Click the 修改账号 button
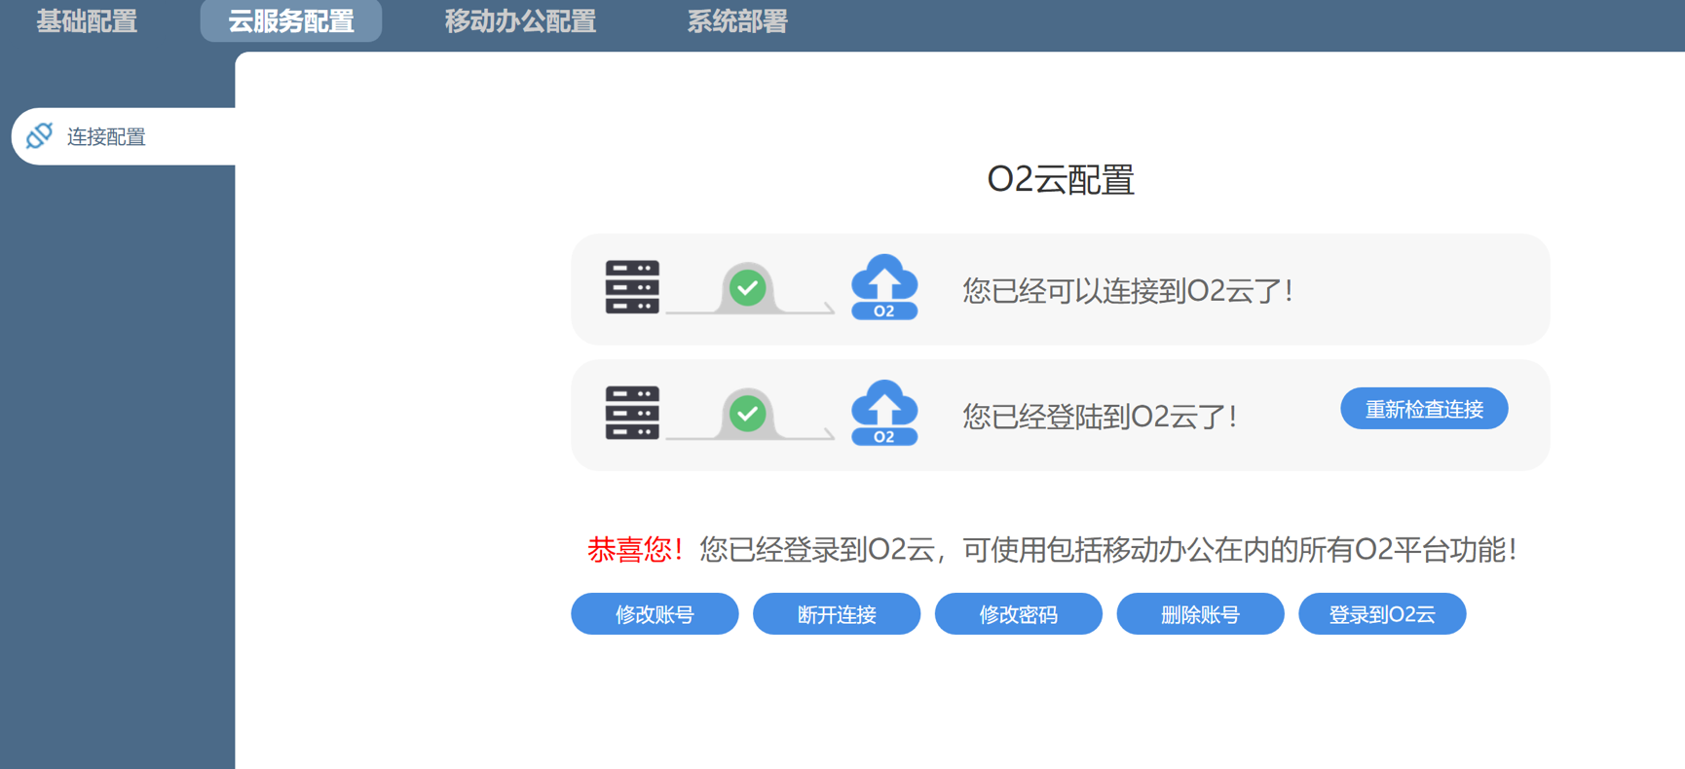This screenshot has width=1685, height=769. pos(655,614)
